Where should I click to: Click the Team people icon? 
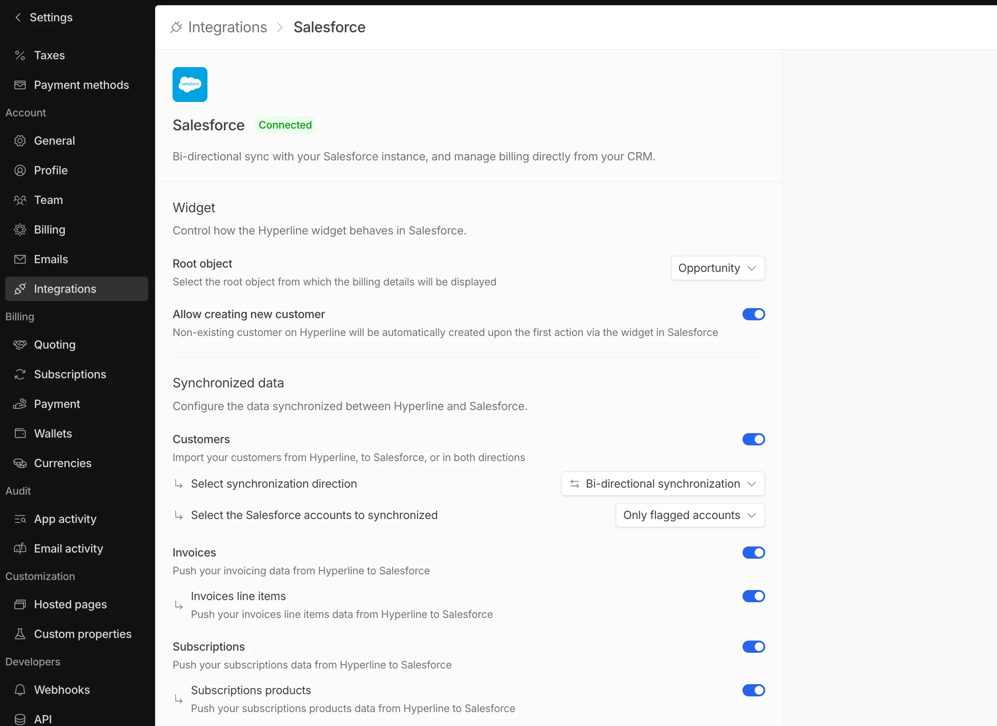pos(20,200)
